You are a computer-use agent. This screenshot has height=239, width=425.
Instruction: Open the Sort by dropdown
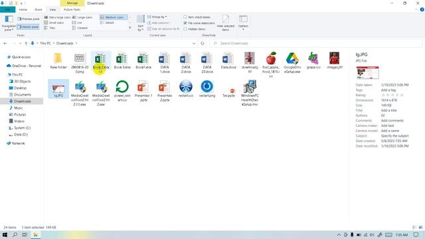[140, 23]
